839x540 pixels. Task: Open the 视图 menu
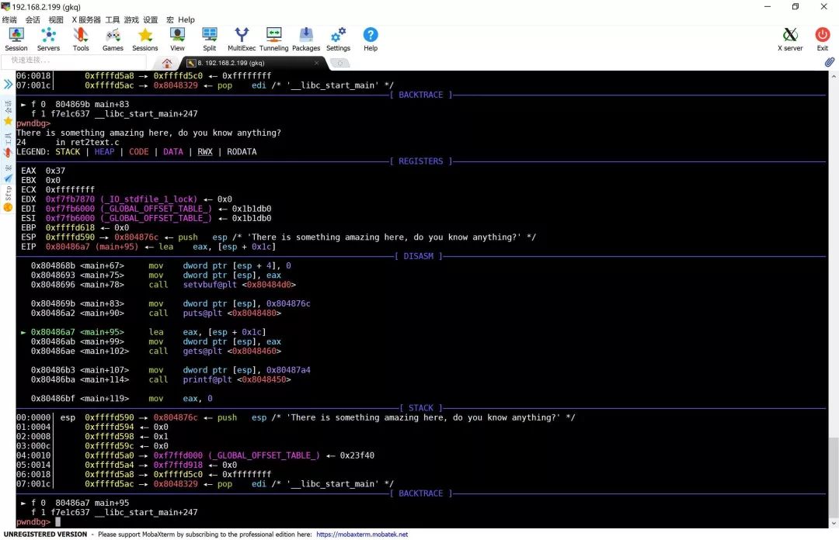pos(56,19)
